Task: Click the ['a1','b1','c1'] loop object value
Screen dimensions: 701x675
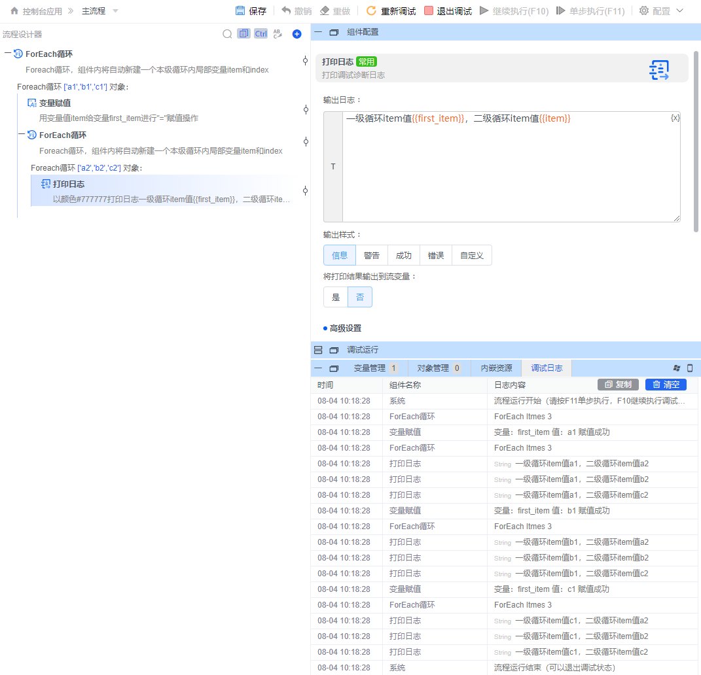Action: click(85, 87)
